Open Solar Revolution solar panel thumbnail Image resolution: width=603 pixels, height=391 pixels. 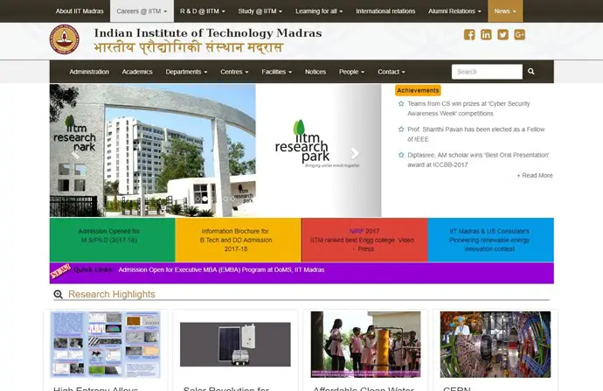point(235,345)
